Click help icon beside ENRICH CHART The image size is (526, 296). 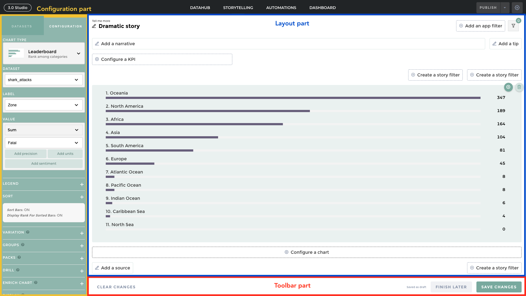click(36, 283)
